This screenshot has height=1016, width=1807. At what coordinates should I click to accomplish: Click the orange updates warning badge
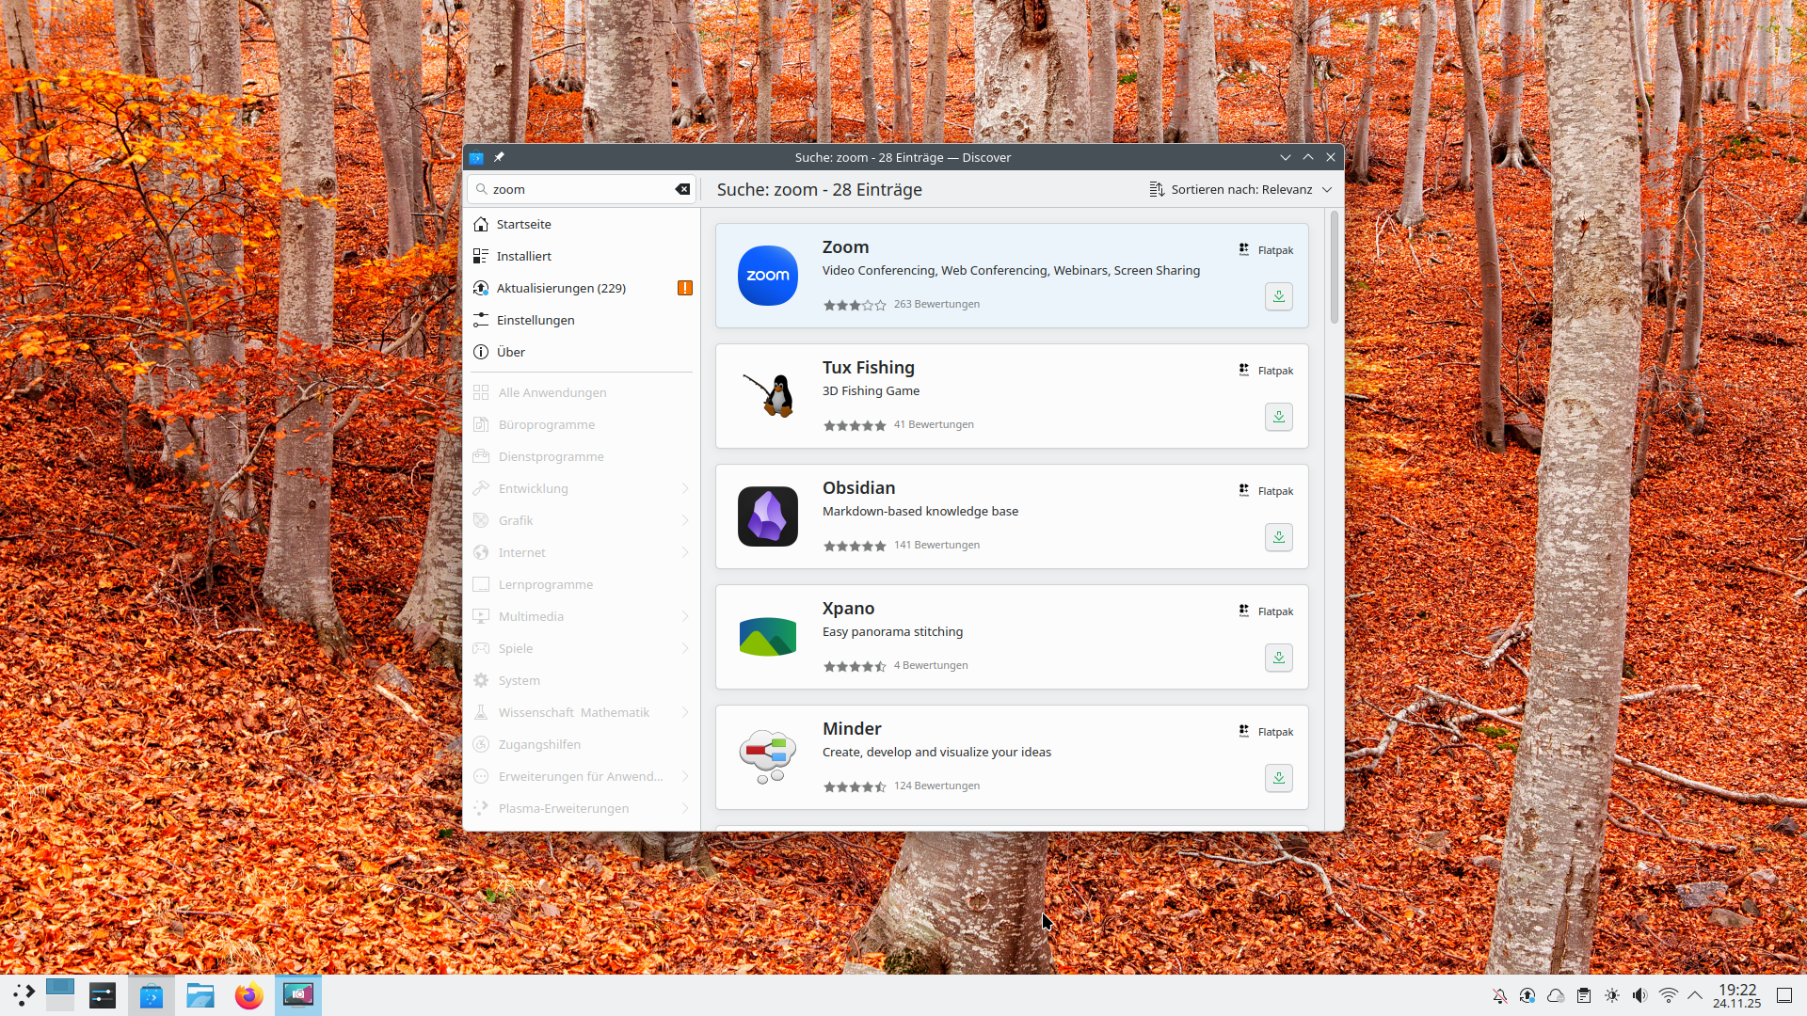(684, 288)
